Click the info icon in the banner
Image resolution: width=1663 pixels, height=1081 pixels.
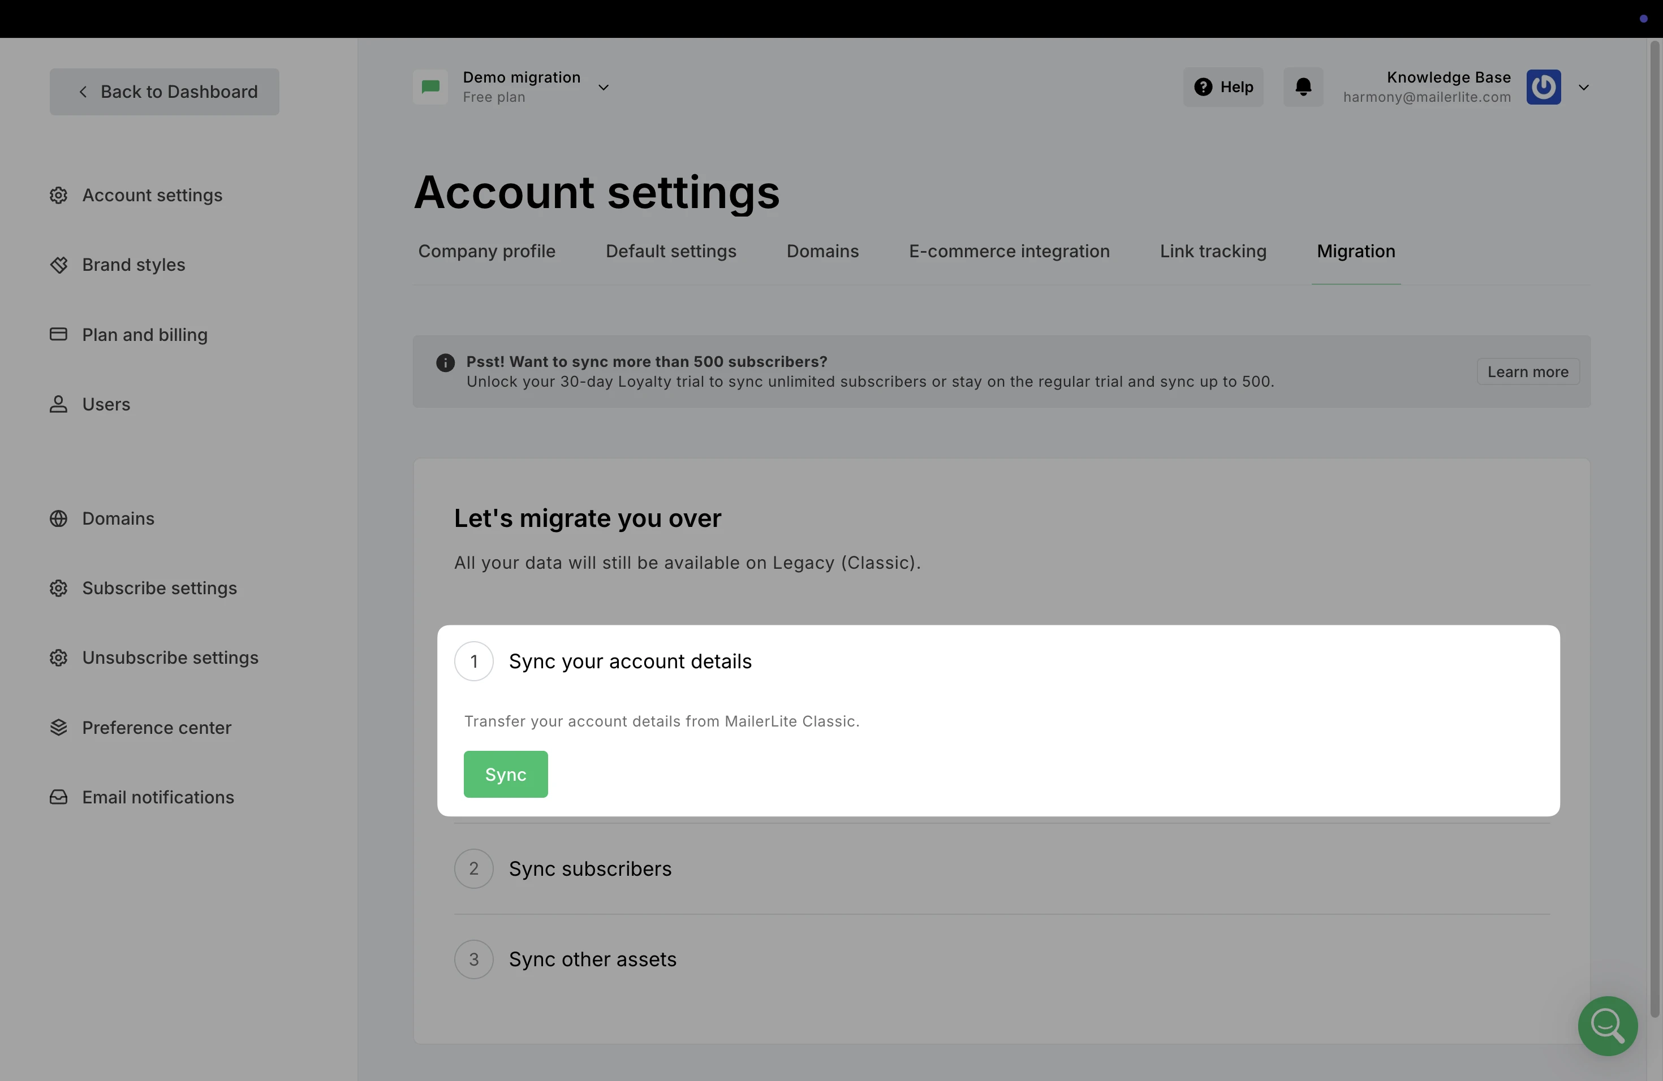(445, 362)
